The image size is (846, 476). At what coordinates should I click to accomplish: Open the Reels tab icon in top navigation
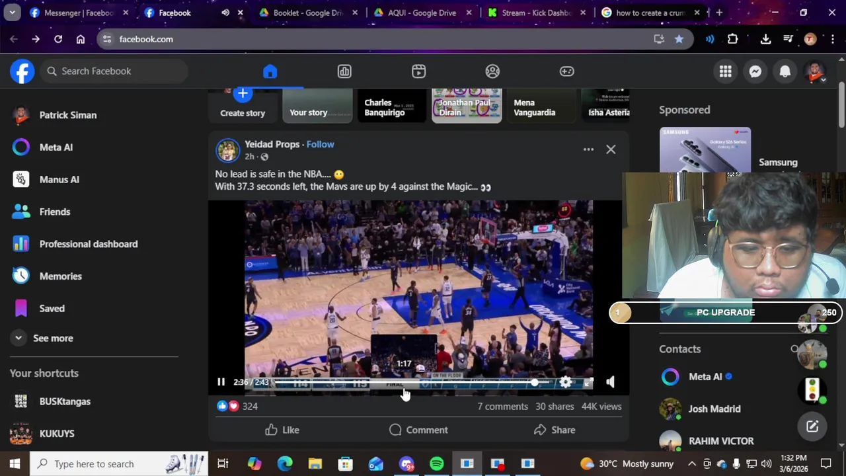418,71
